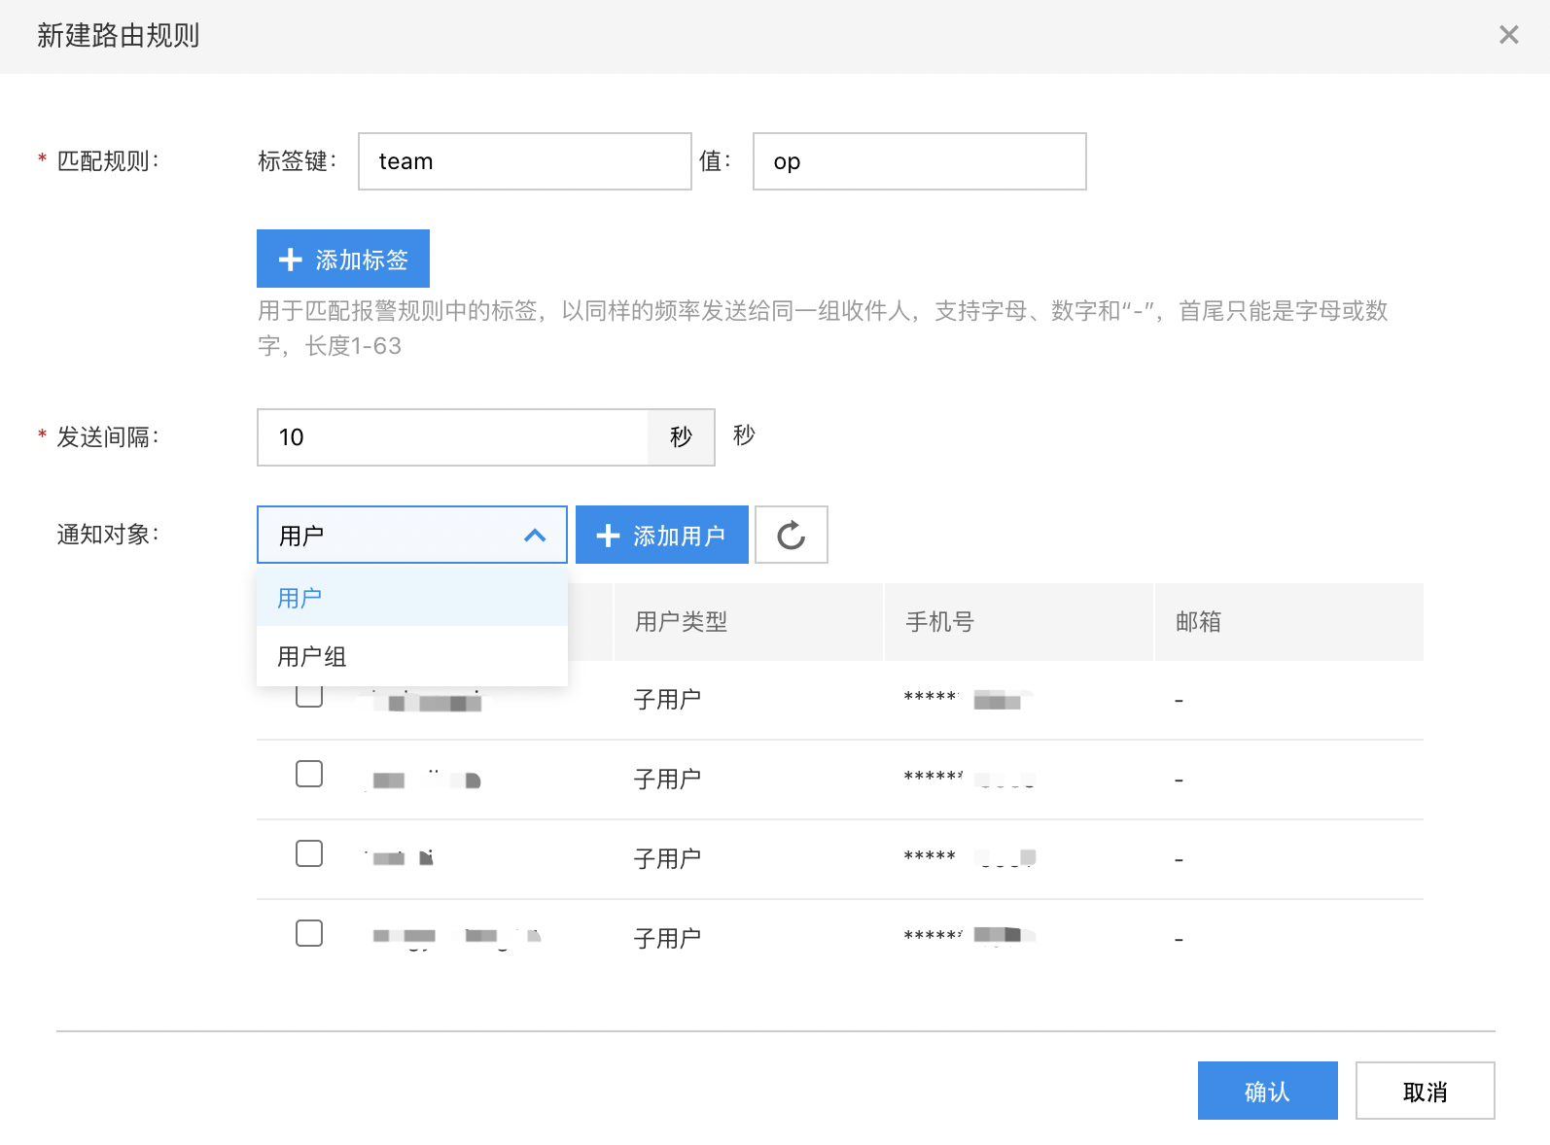
Task: Click the 添加标签 button
Action: [x=343, y=259]
